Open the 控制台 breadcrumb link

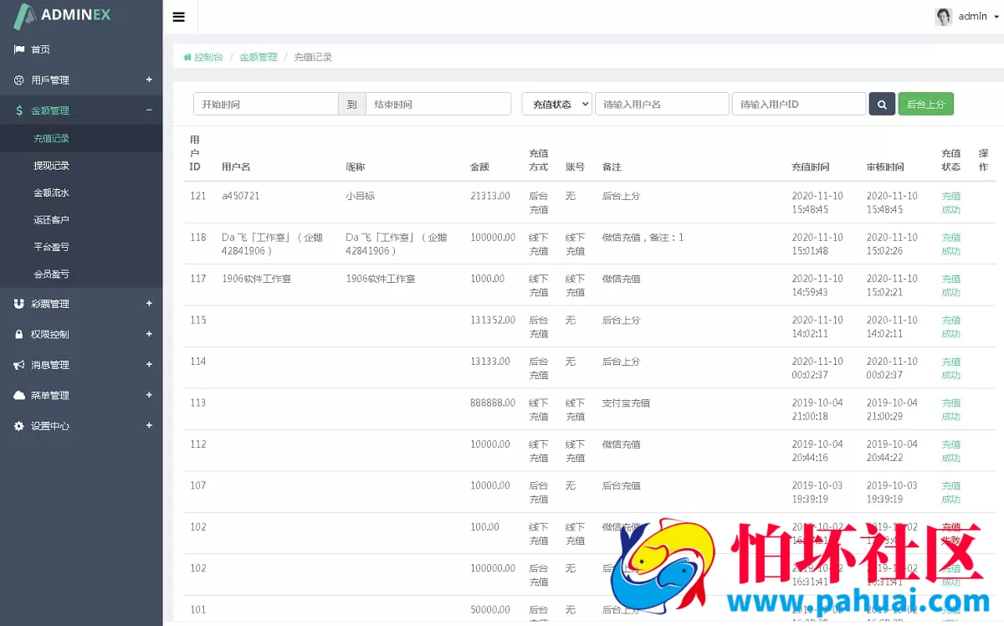[202, 57]
